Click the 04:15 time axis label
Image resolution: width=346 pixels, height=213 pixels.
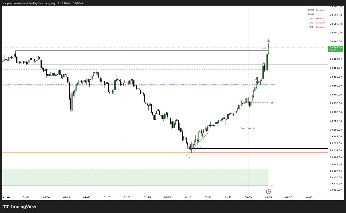pyautogui.click(x=268, y=197)
